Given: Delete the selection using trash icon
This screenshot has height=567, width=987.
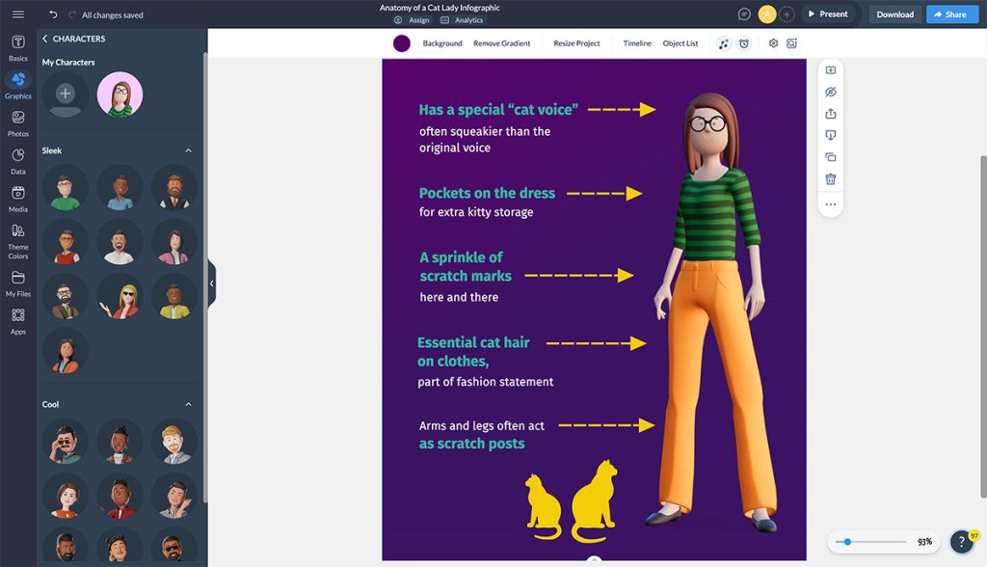Looking at the screenshot, I should point(830,178).
